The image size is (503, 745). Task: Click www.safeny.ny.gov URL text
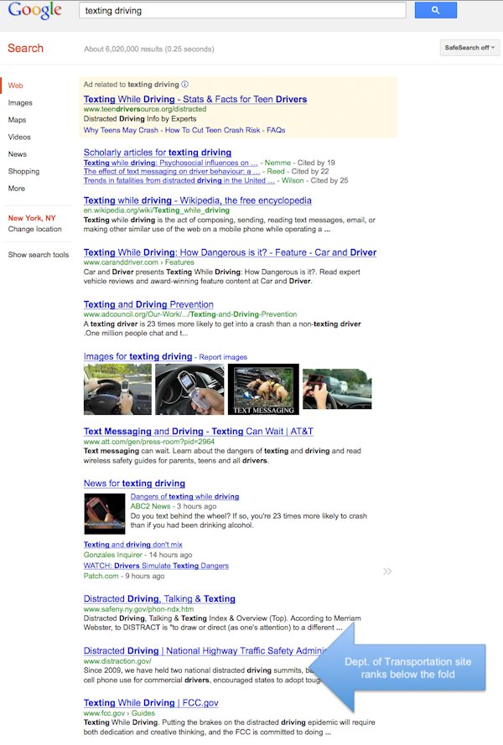(138, 609)
